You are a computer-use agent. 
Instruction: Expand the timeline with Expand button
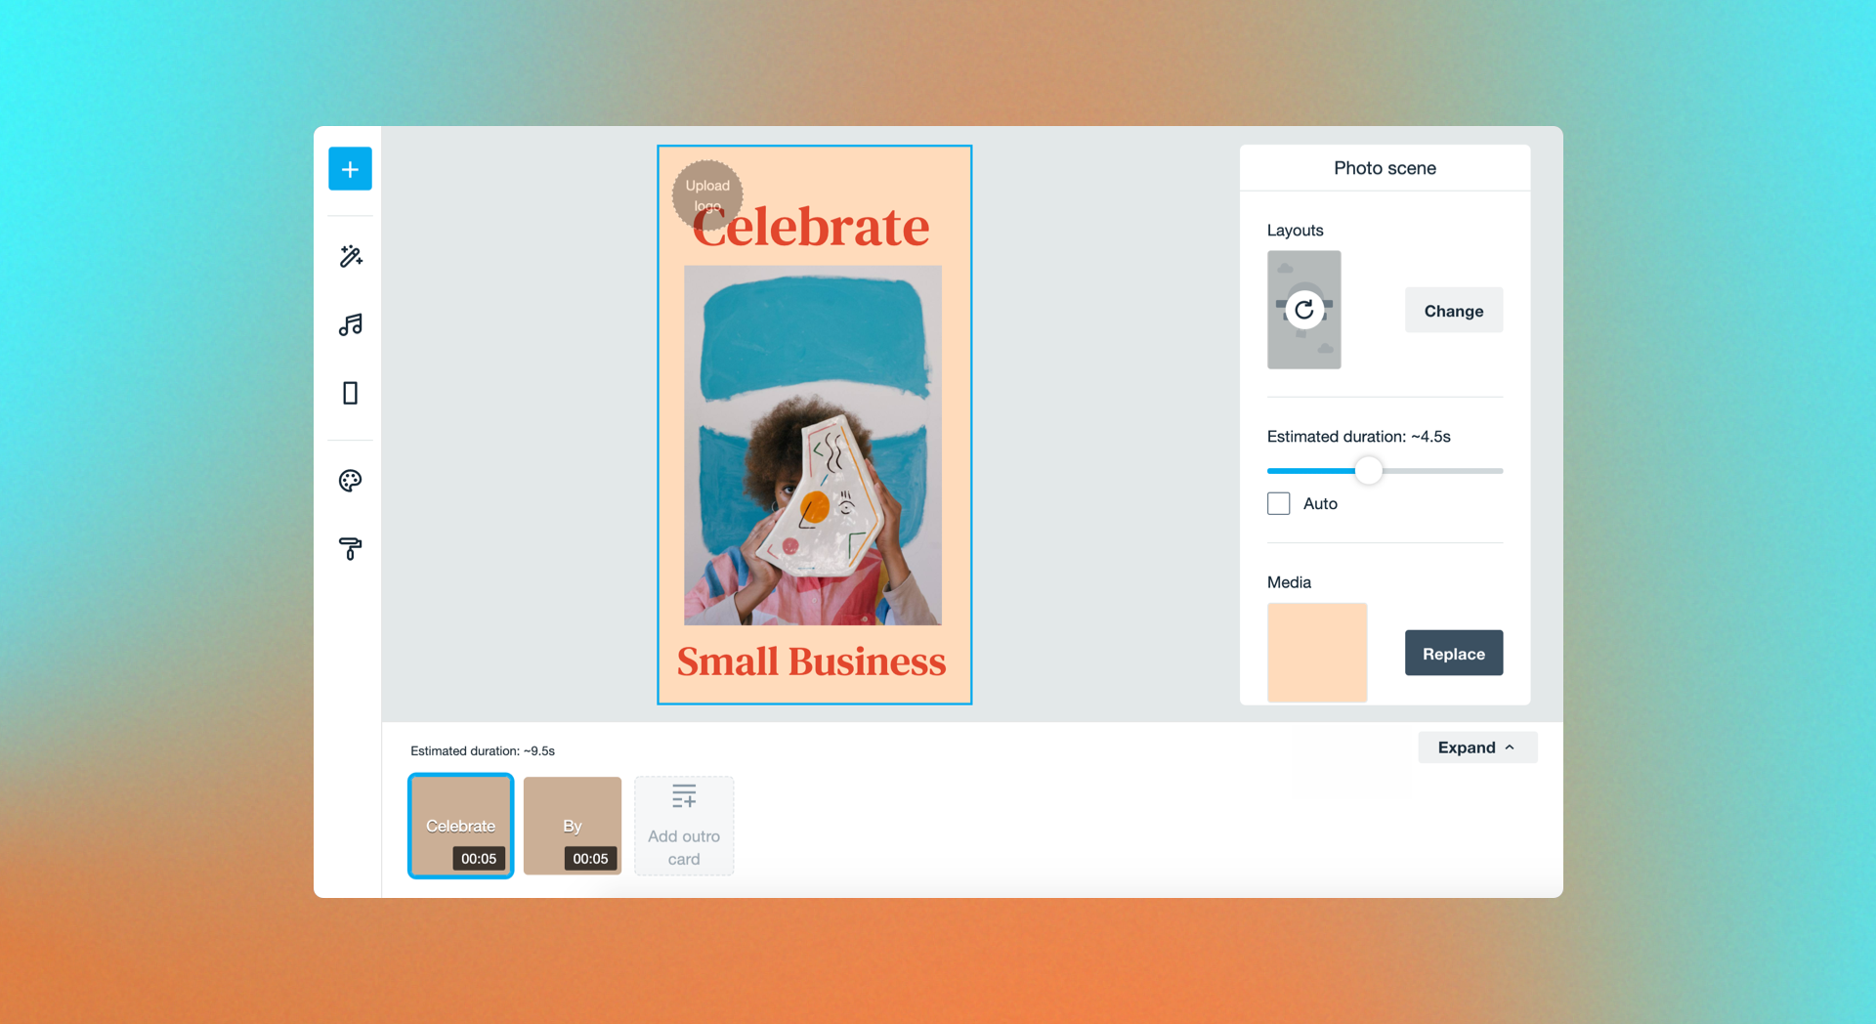click(x=1477, y=747)
